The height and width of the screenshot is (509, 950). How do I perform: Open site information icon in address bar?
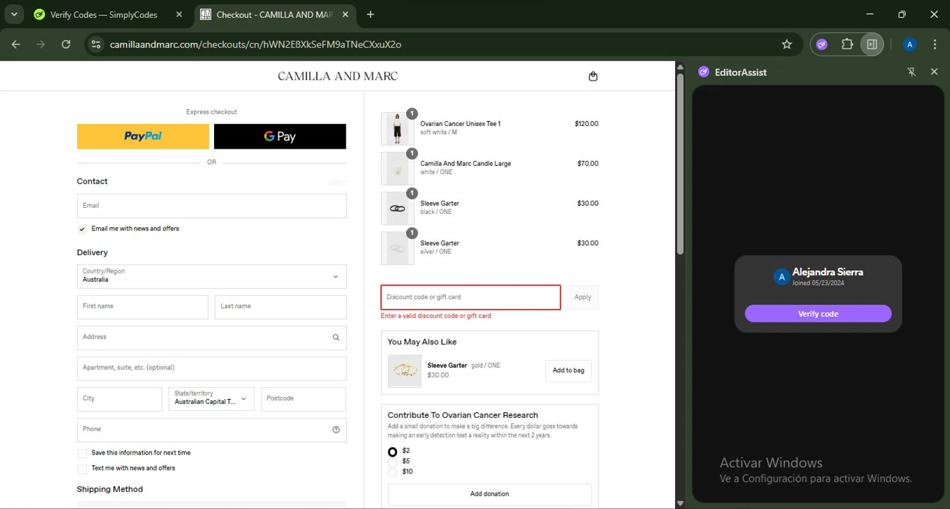click(96, 44)
